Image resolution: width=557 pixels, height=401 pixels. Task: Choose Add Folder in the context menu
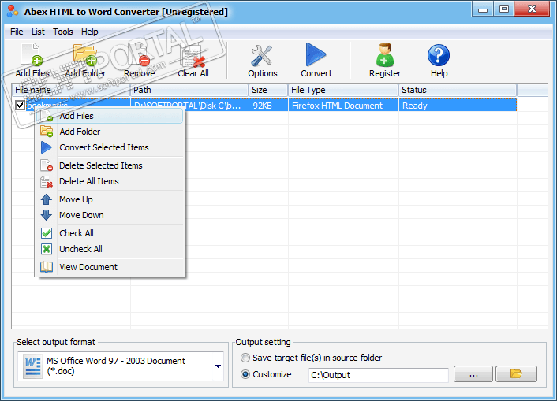click(x=110, y=132)
